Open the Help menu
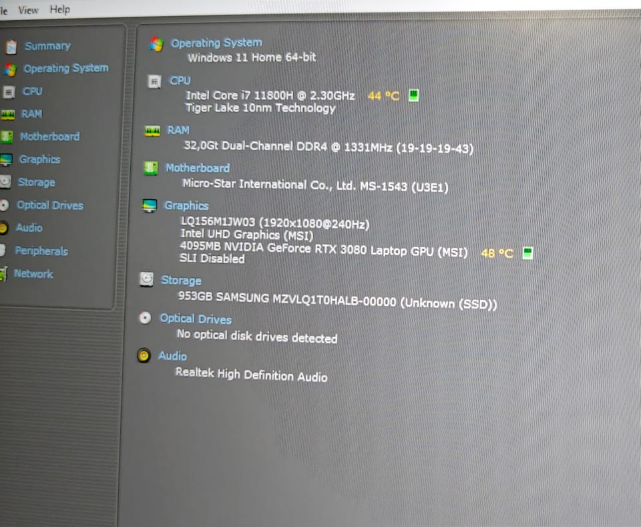 coord(59,9)
